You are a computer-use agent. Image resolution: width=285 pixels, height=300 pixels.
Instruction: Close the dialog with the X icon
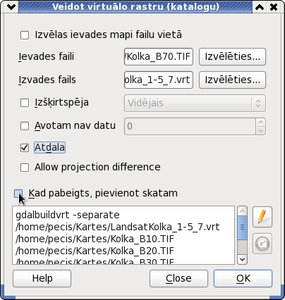274,7
